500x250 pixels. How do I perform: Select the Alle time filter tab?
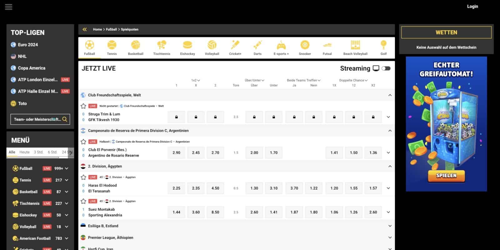(x=12, y=152)
